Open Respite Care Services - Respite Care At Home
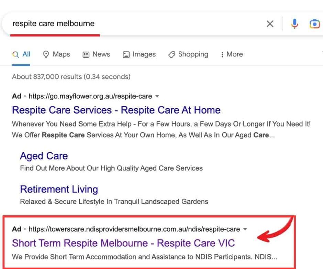Viewport: 323px width, 269px height. [116, 110]
